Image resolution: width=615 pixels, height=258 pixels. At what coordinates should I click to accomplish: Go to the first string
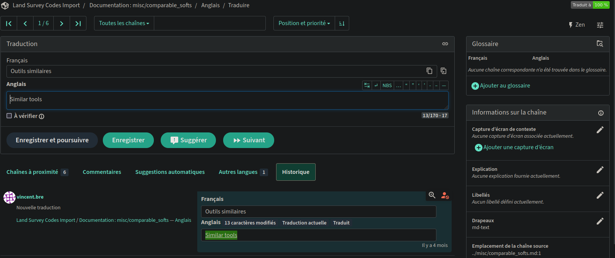(x=9, y=23)
